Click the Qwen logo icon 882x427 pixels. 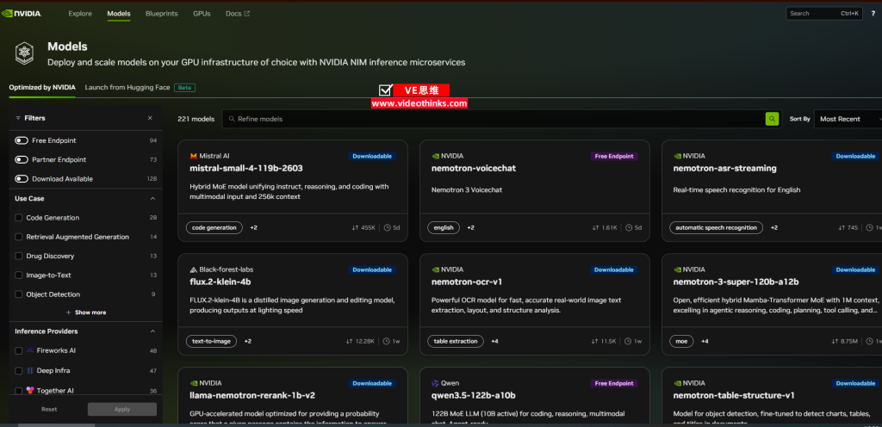(x=435, y=383)
